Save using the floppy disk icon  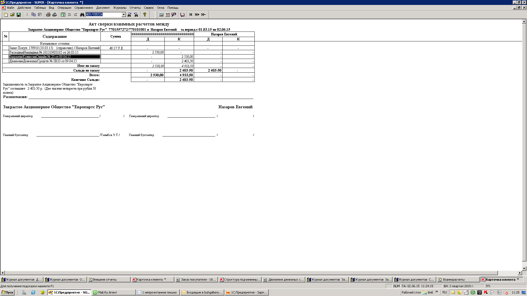19,15
